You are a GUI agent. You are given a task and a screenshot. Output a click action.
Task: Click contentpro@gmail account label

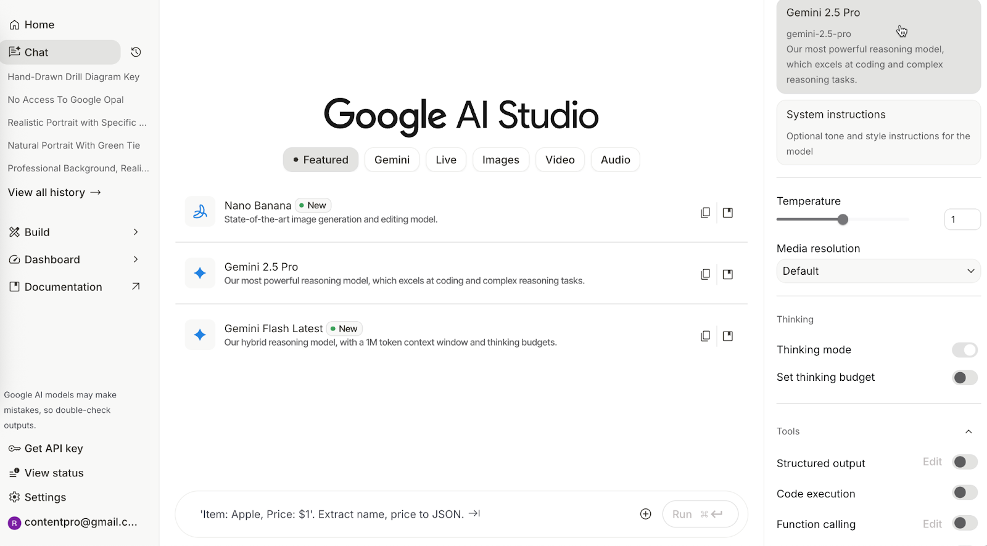[81, 522]
